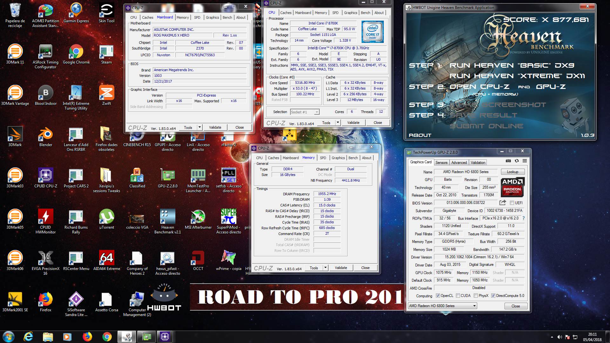Click Validate in Mainboard CPU-Z window
The image size is (610, 343).
click(215, 127)
